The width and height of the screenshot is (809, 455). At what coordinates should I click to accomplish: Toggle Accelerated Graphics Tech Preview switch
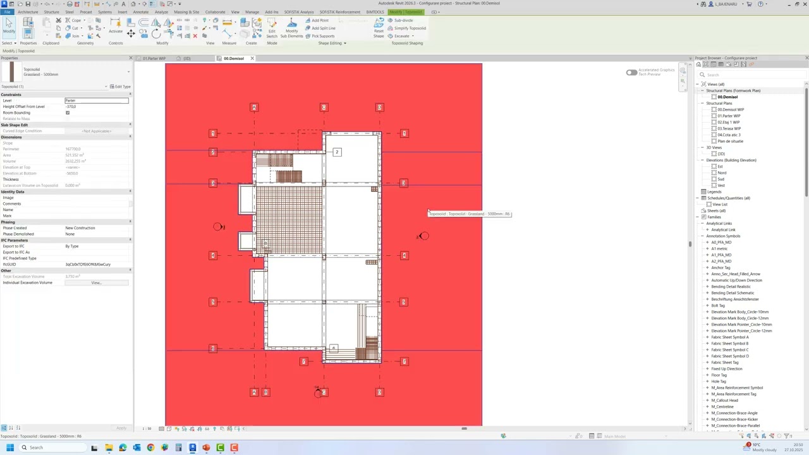click(x=631, y=73)
